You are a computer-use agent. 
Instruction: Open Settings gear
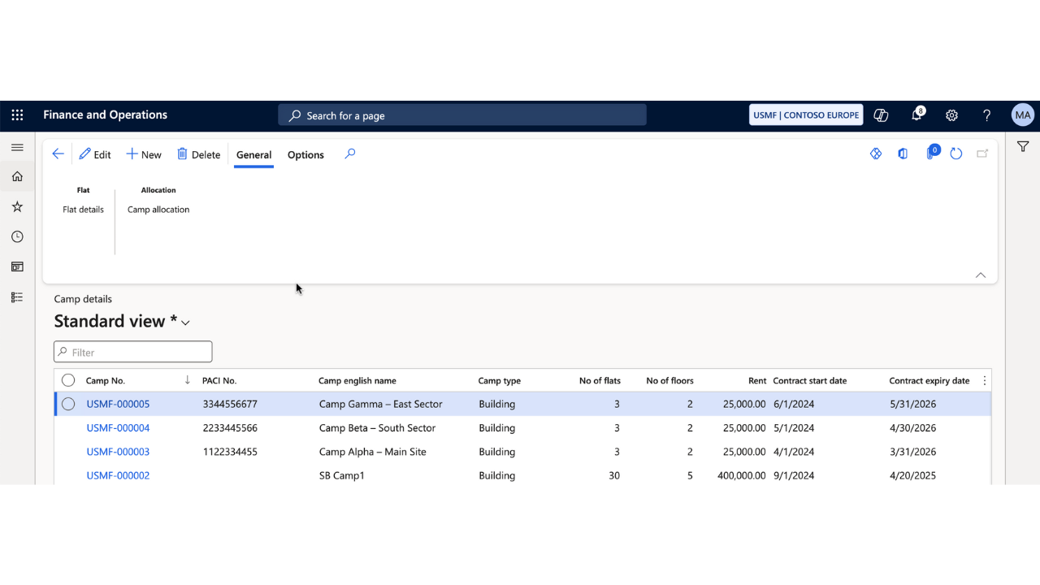coord(951,115)
